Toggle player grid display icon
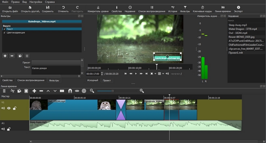The width and height of the screenshot is (266, 143). (160, 74)
